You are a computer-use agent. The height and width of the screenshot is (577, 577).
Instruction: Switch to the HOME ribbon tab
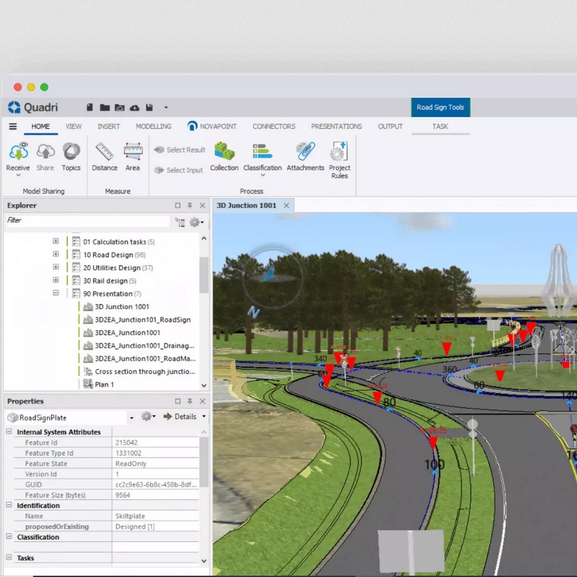click(40, 127)
